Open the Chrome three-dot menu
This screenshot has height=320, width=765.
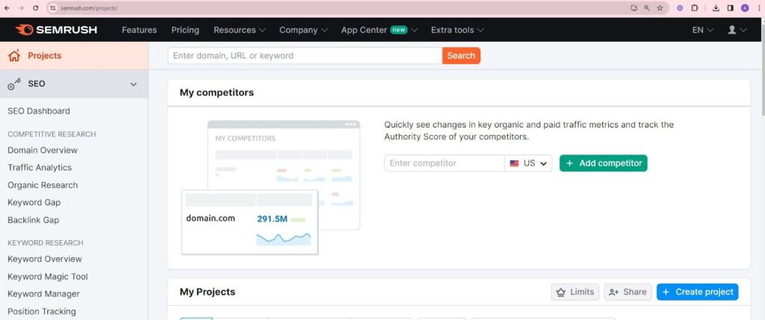pyautogui.click(x=759, y=8)
